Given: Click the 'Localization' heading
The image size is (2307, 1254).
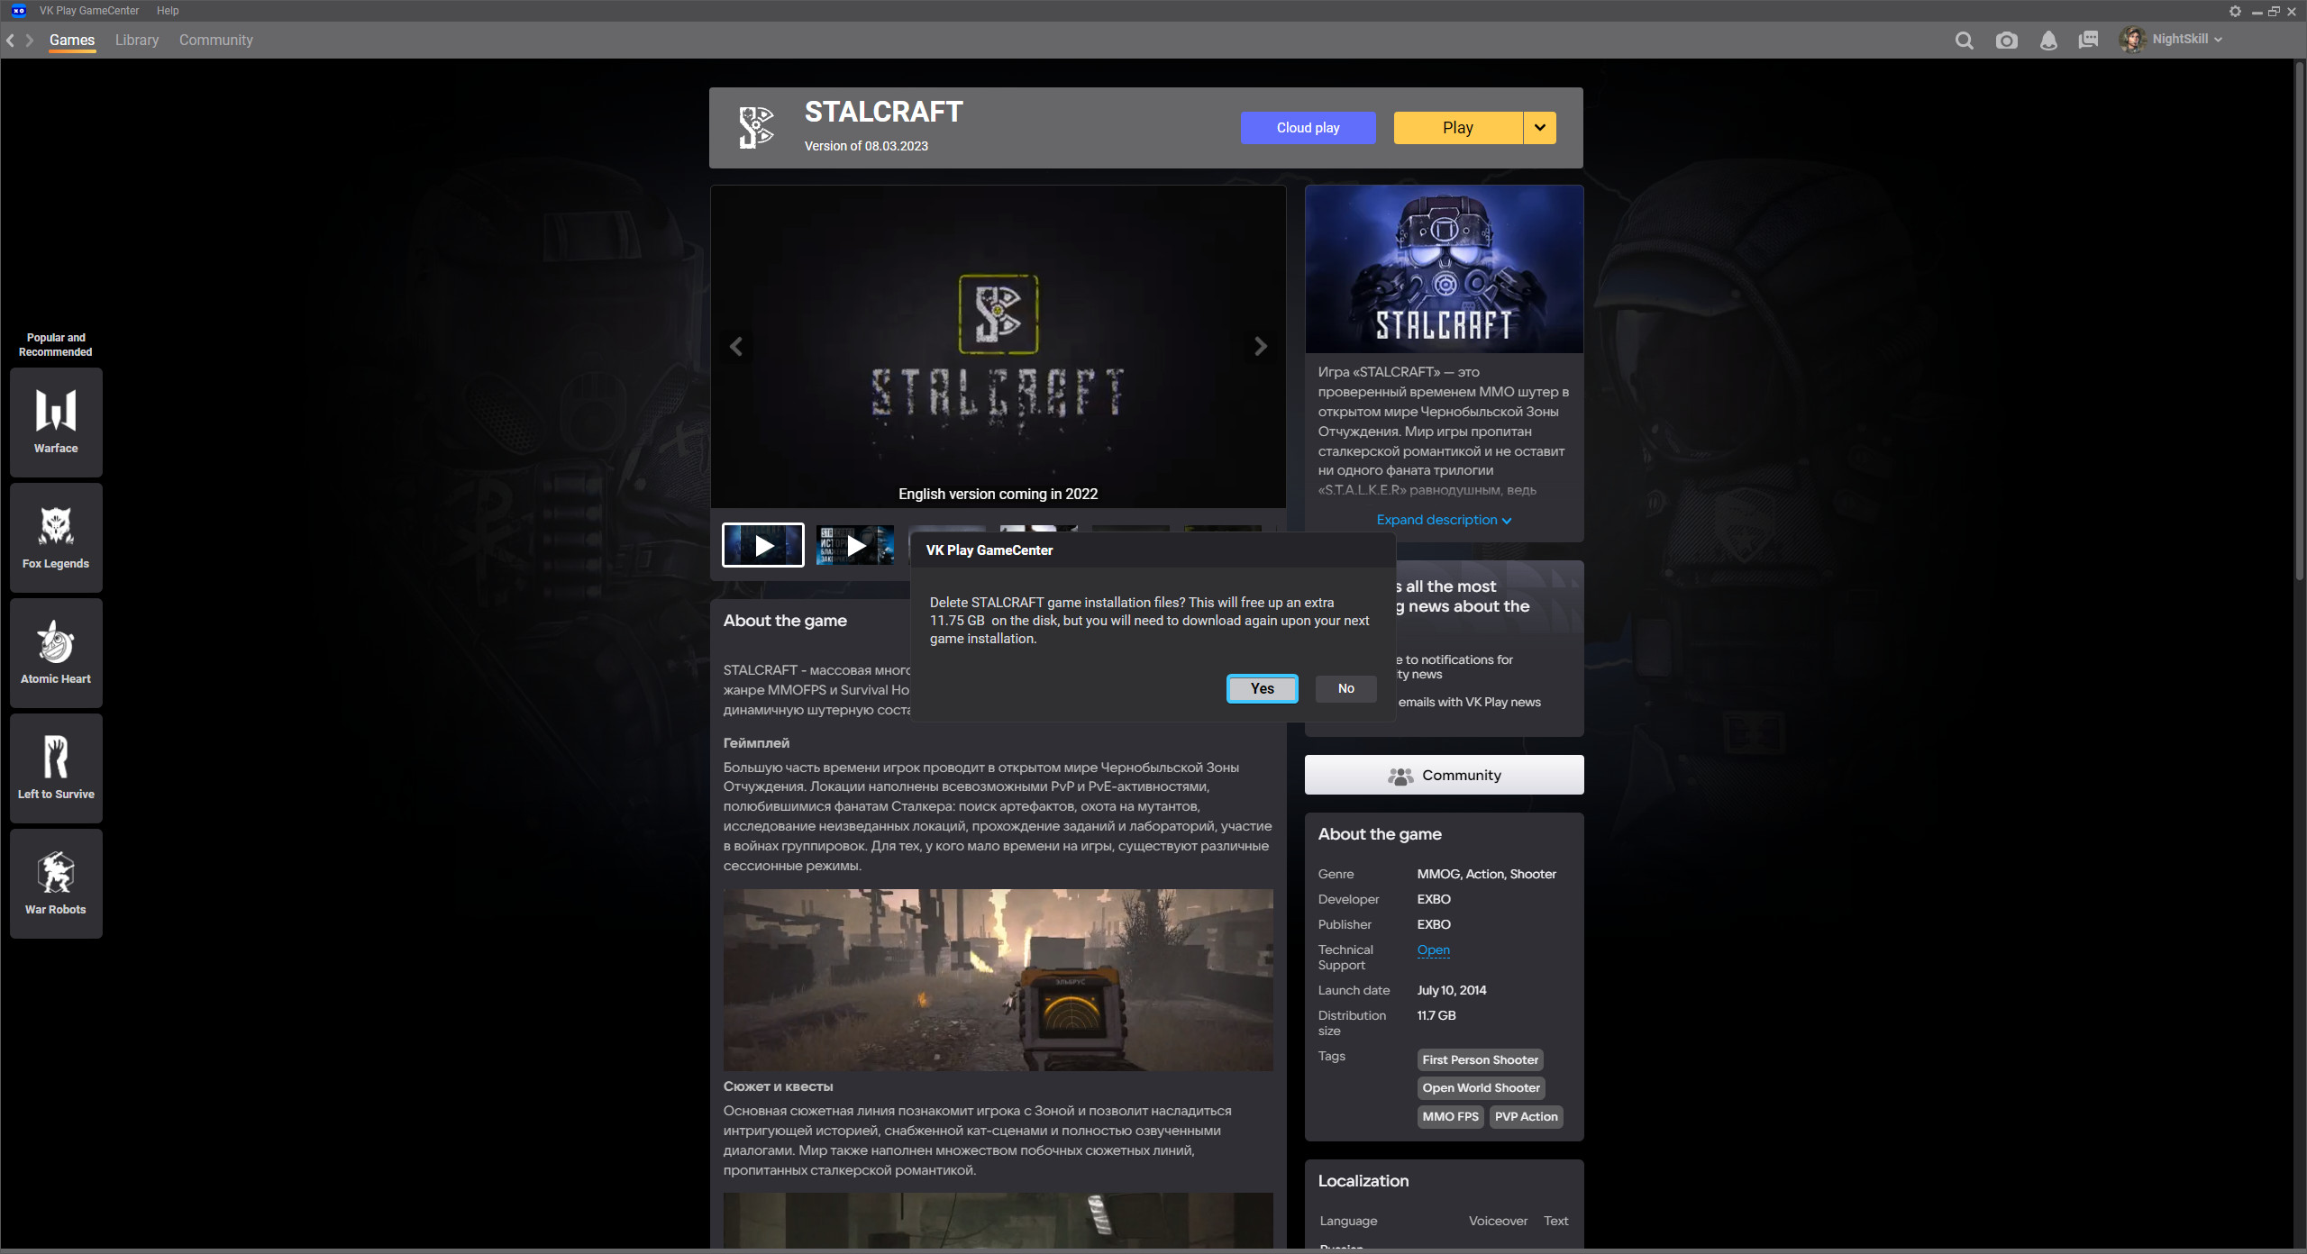Looking at the screenshot, I should [1363, 1181].
